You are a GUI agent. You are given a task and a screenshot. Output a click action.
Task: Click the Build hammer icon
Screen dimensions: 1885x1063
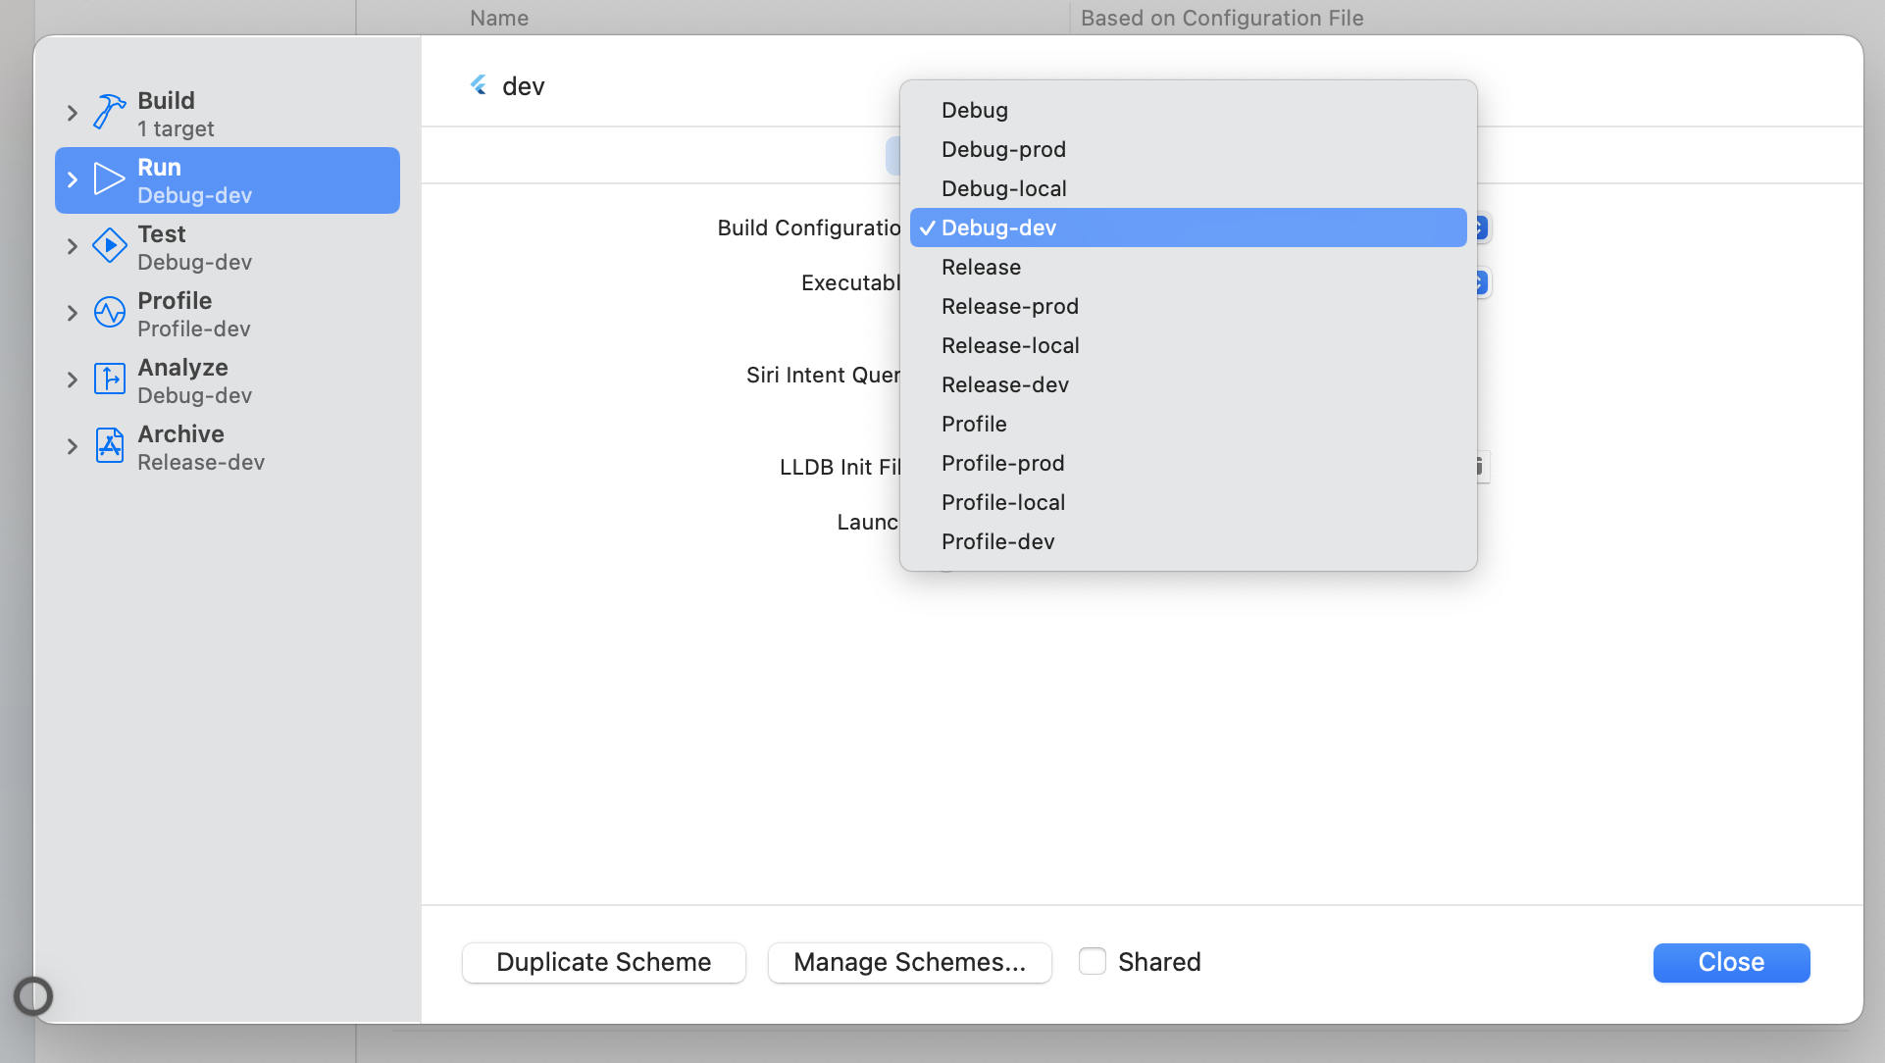[109, 112]
